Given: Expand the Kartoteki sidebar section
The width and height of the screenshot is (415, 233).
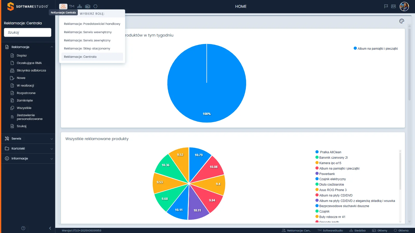Looking at the screenshot, I should [28, 149].
